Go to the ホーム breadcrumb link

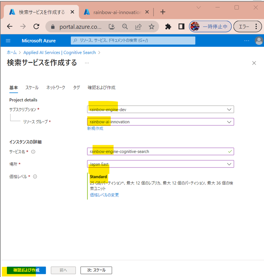[12, 52]
